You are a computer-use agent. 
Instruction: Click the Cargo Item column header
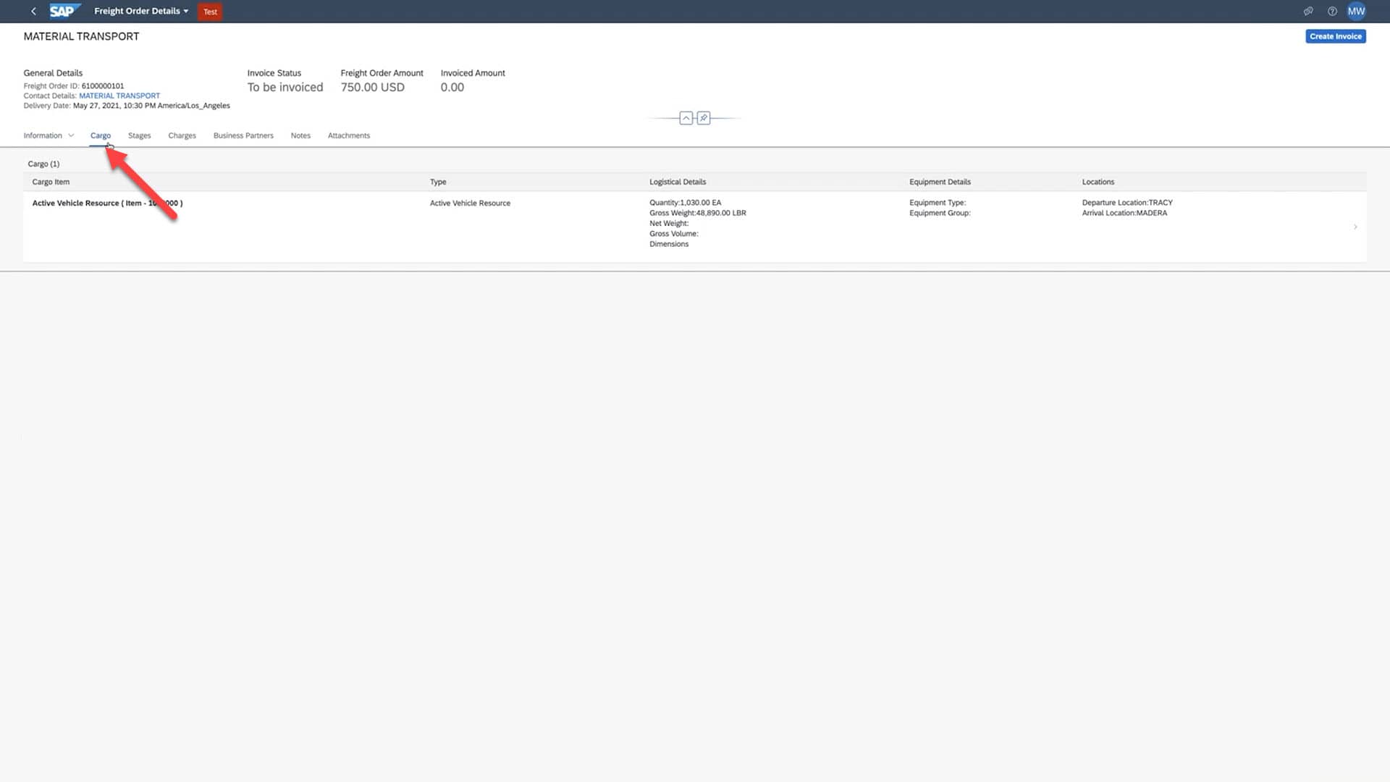pyautogui.click(x=51, y=182)
